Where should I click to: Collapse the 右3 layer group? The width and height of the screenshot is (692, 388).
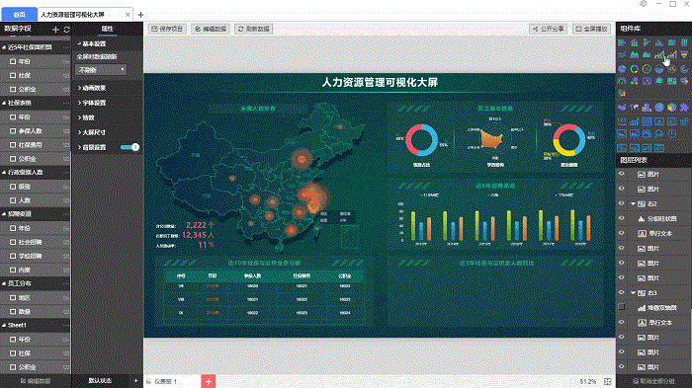[634, 293]
